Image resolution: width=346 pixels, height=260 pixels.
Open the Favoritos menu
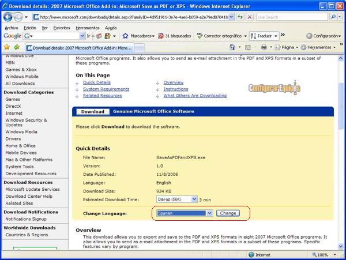(x=62, y=28)
